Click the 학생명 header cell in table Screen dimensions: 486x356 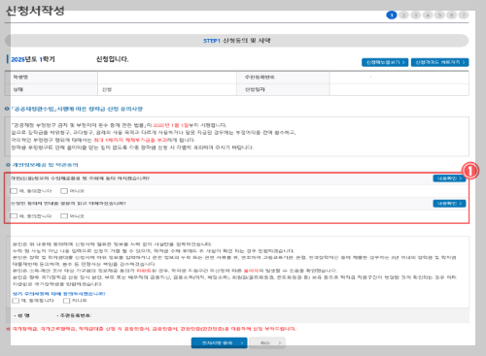[52, 78]
